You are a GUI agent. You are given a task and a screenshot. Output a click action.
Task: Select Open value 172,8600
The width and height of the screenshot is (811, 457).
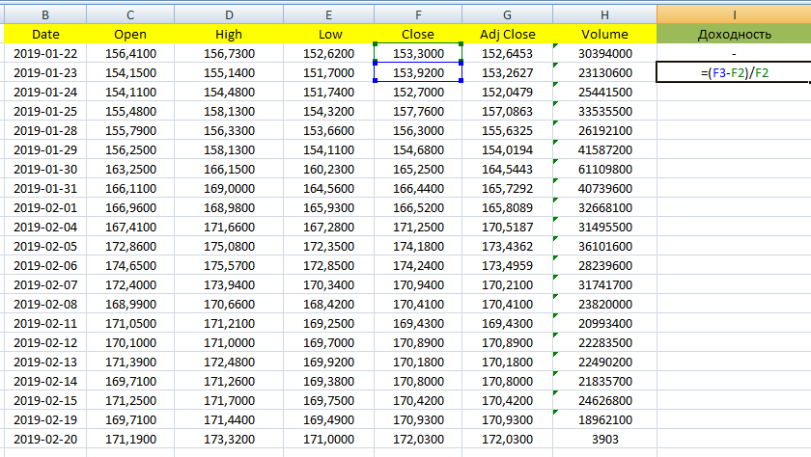click(x=130, y=246)
